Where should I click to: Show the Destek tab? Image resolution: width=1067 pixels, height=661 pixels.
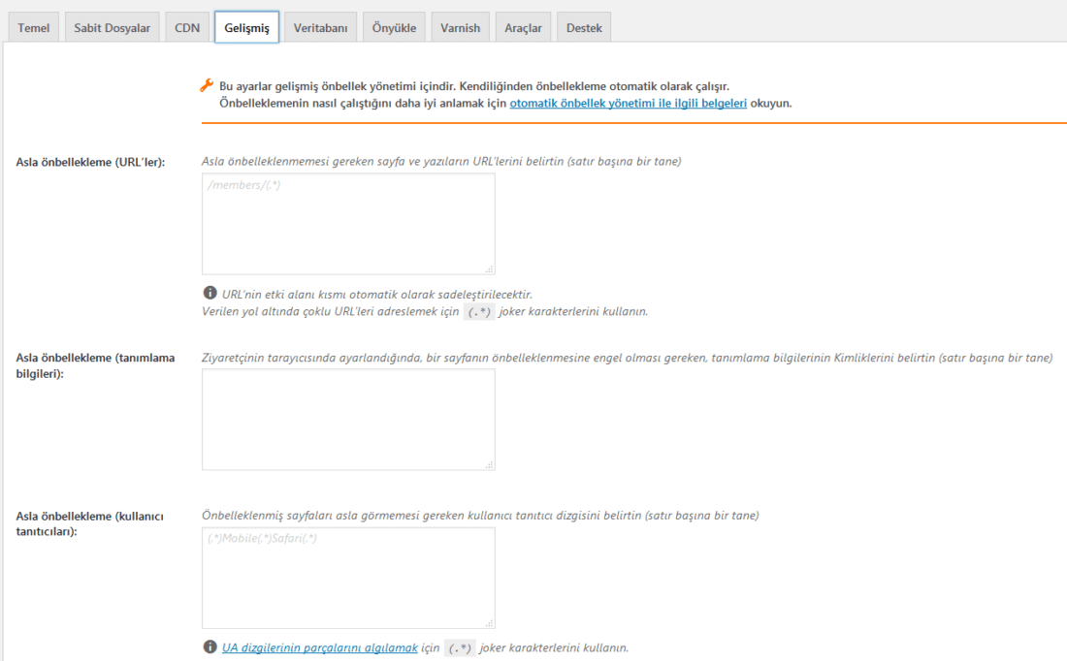coord(584,28)
